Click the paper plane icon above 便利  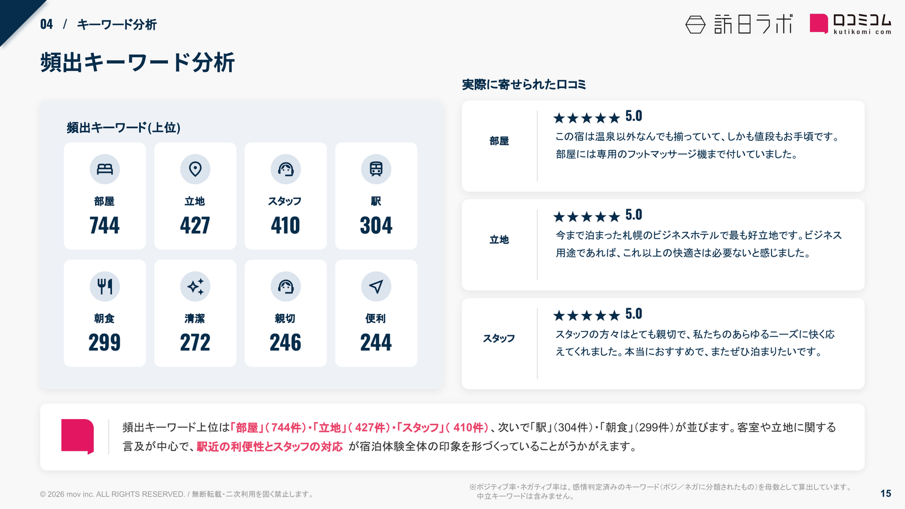[376, 286]
